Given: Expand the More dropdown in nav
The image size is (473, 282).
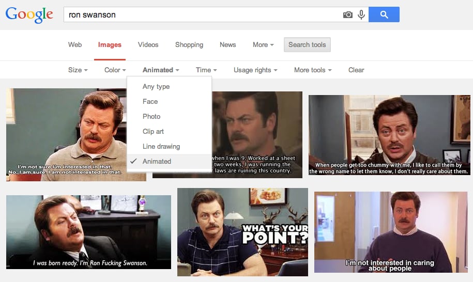Looking at the screenshot, I should point(263,44).
